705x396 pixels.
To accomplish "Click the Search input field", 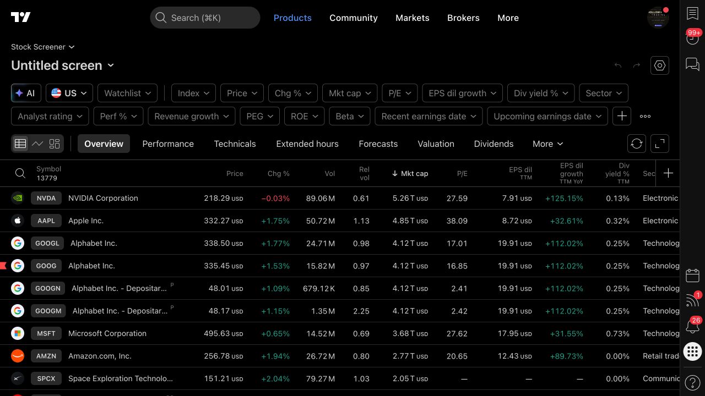I will click(x=205, y=18).
